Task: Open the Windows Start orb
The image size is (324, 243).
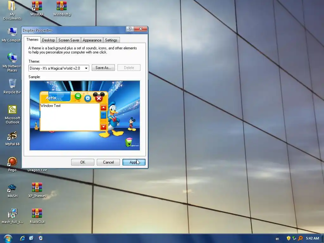Action: (x=8, y=239)
